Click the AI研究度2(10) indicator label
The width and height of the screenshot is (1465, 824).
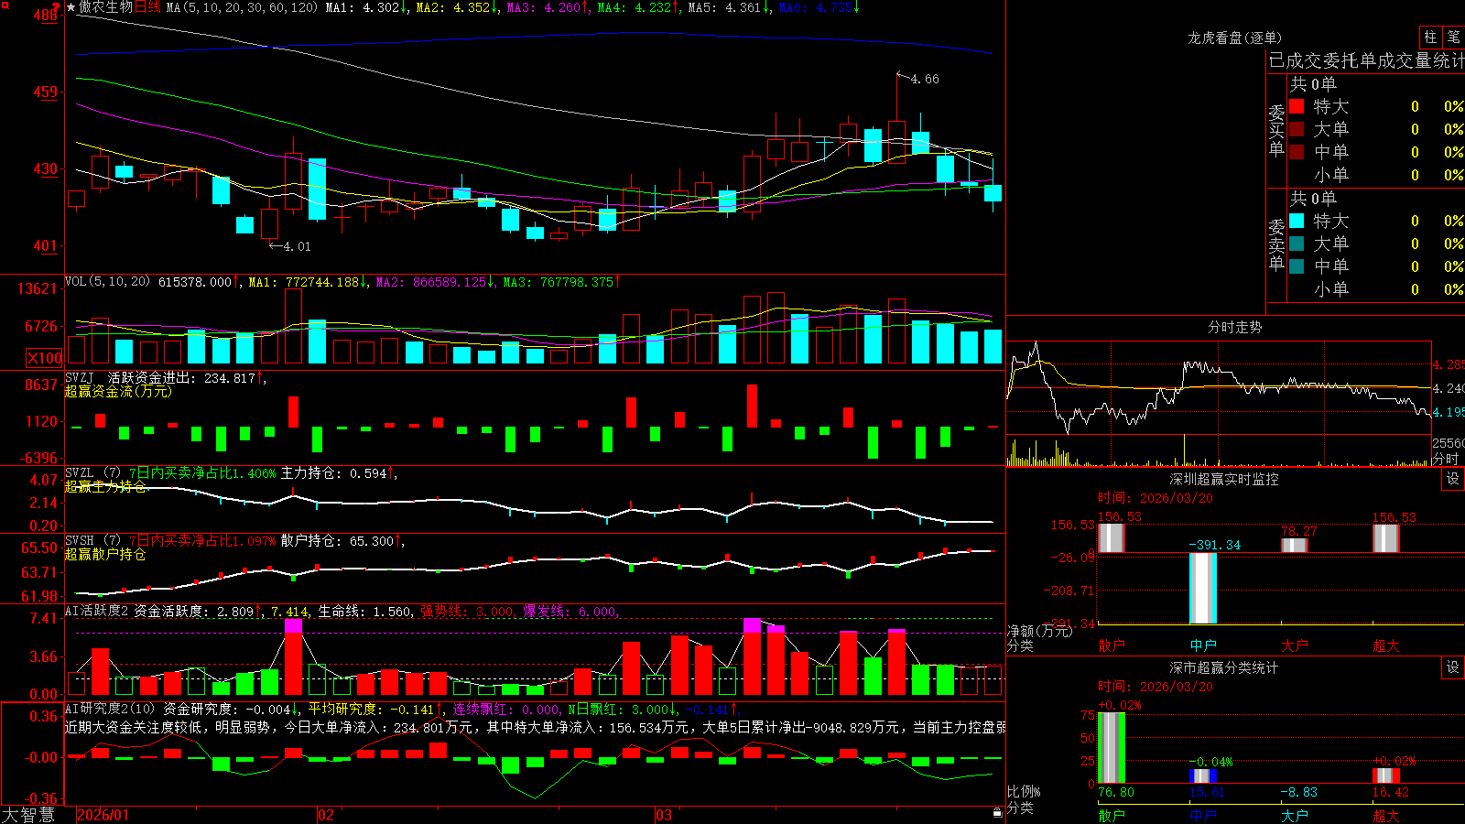pyautogui.click(x=110, y=709)
